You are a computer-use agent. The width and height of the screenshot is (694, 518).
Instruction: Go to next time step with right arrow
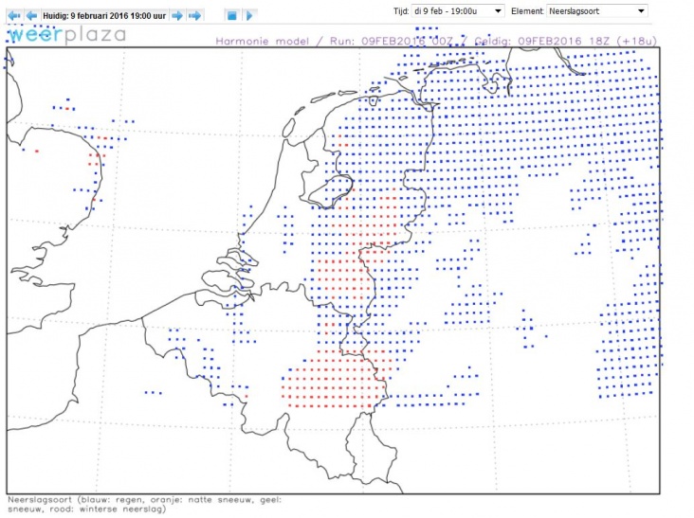[177, 16]
